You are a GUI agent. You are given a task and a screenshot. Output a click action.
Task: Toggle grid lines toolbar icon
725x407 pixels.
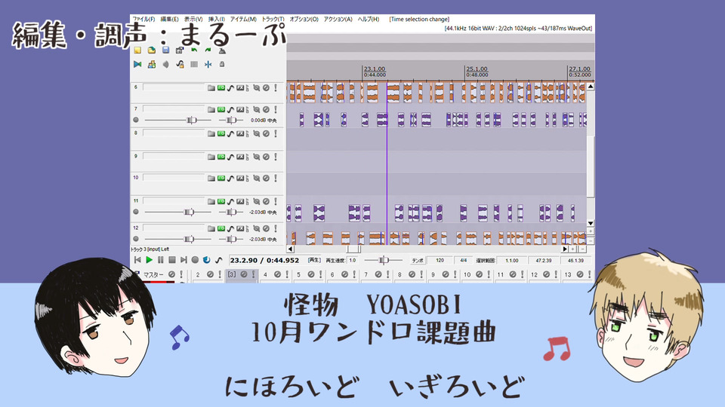(x=194, y=64)
